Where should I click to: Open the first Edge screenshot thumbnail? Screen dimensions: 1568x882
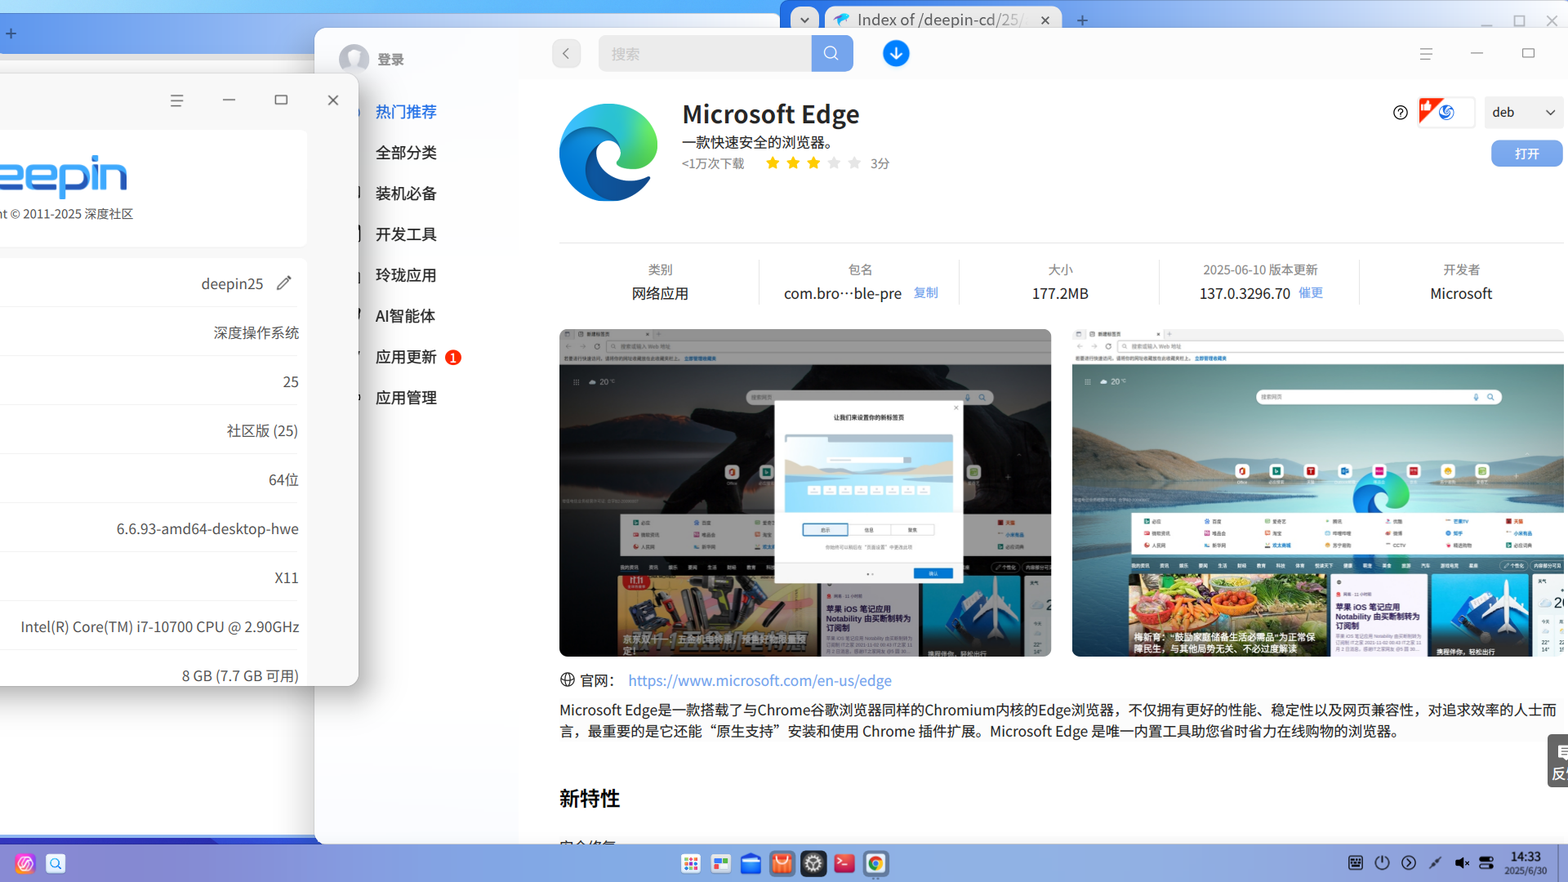[805, 492]
